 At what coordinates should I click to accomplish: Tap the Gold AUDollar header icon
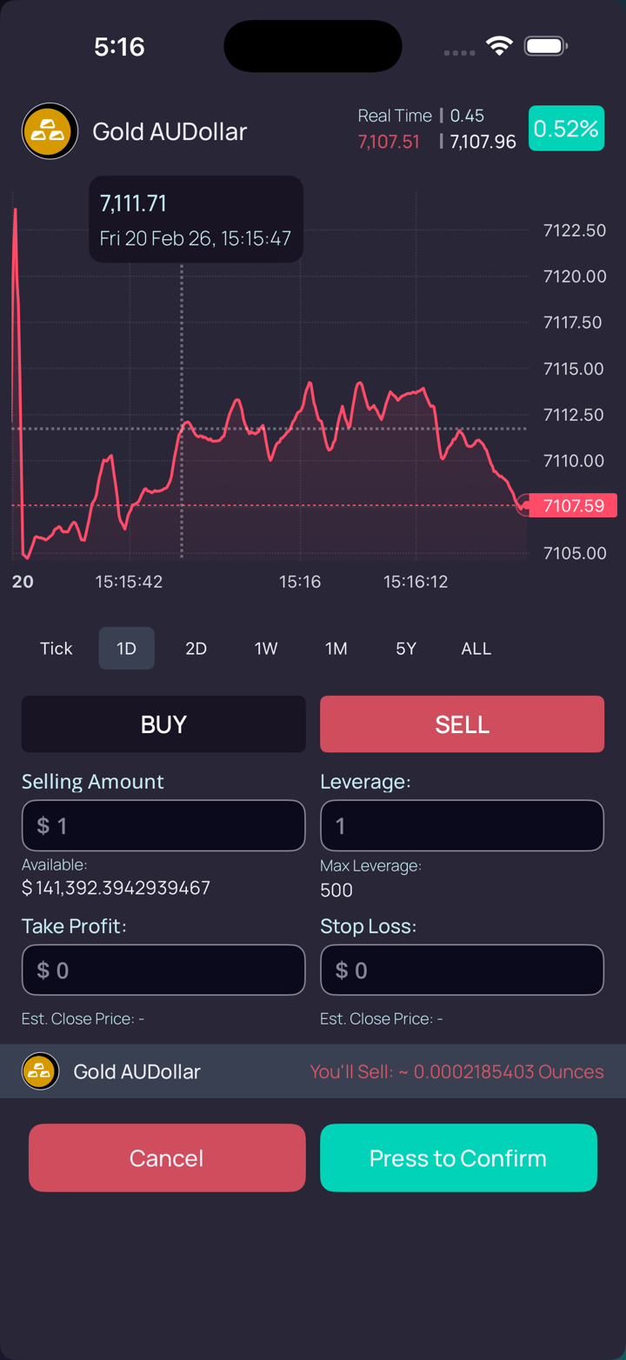coord(50,131)
